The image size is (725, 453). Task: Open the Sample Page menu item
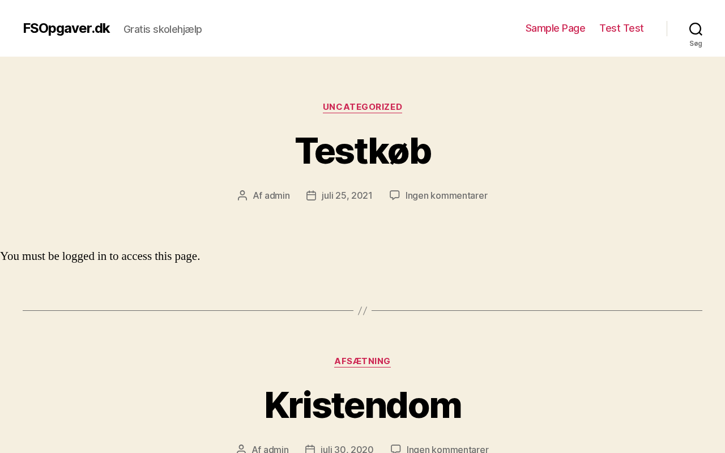555,28
